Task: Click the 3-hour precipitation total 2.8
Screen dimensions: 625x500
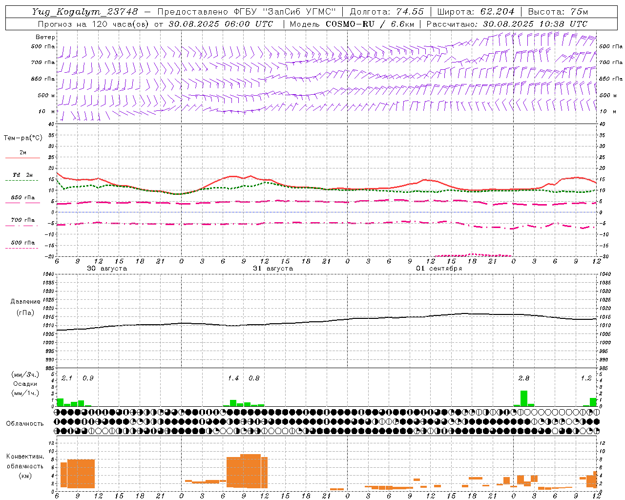Action: [524, 378]
